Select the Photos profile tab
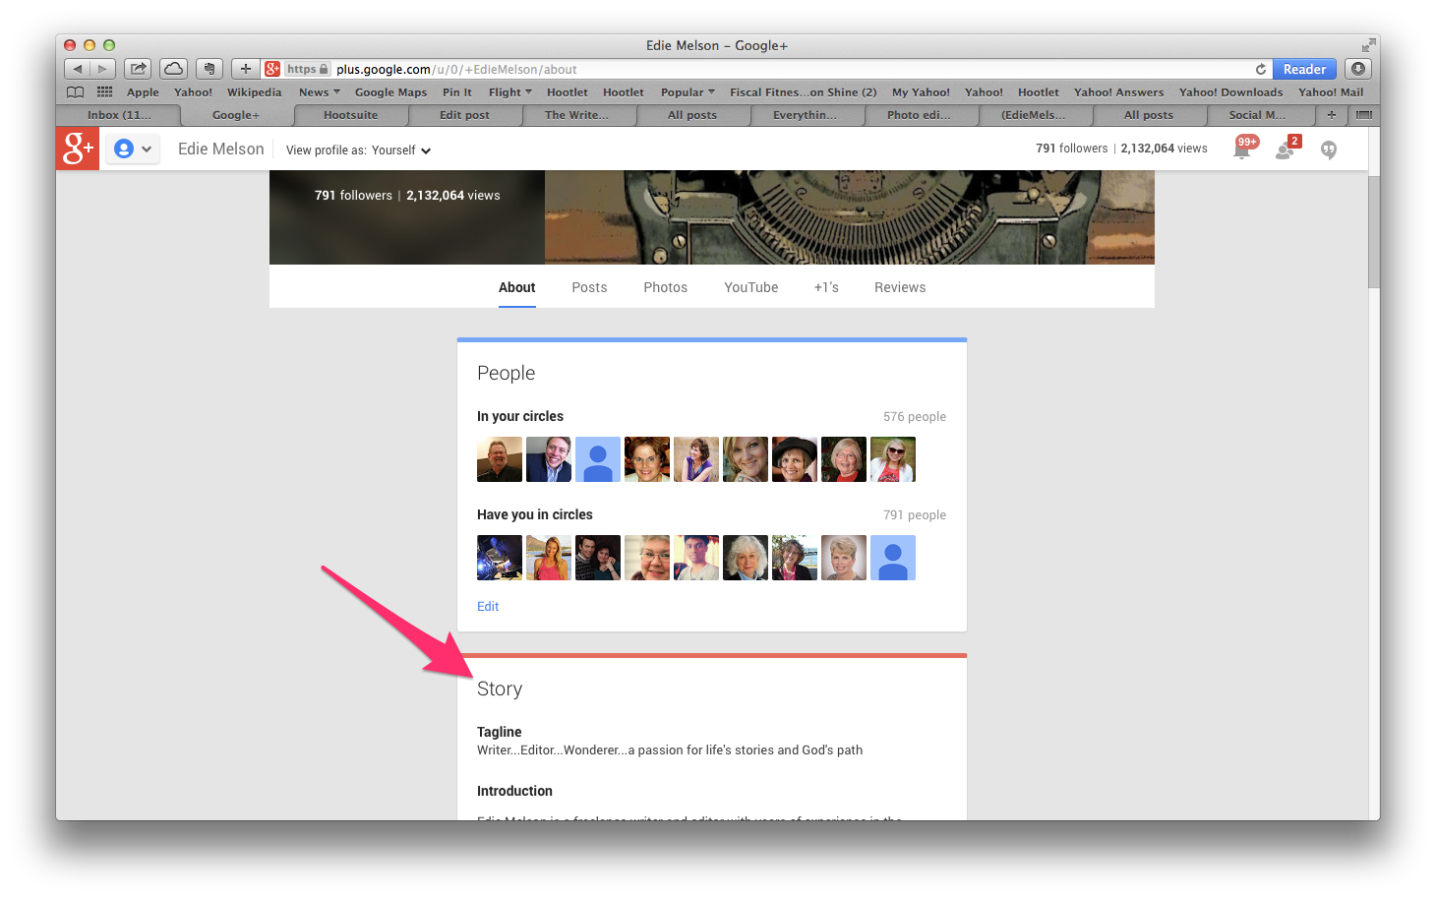1436x898 pixels. point(665,287)
